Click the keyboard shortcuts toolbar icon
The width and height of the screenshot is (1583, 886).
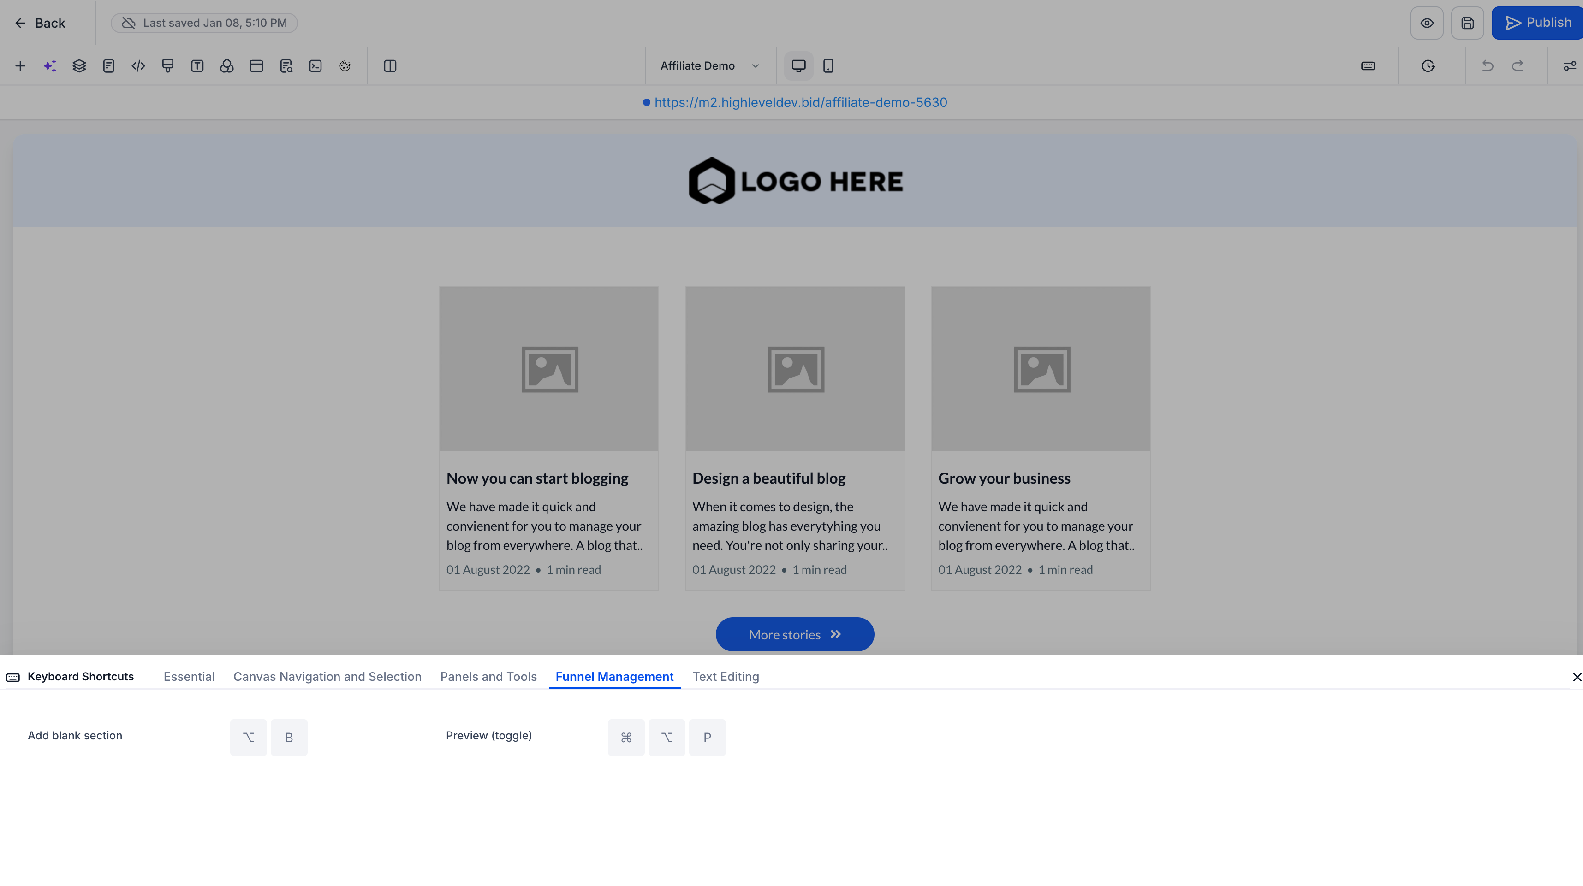click(1368, 66)
